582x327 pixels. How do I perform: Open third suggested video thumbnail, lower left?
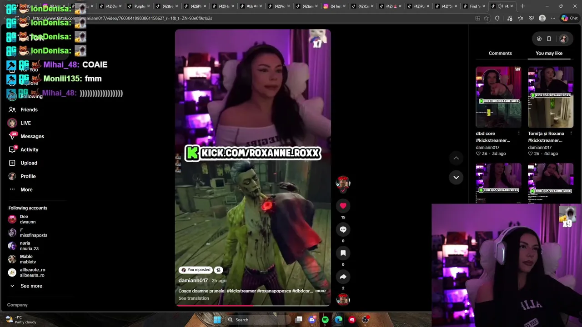[498, 183]
